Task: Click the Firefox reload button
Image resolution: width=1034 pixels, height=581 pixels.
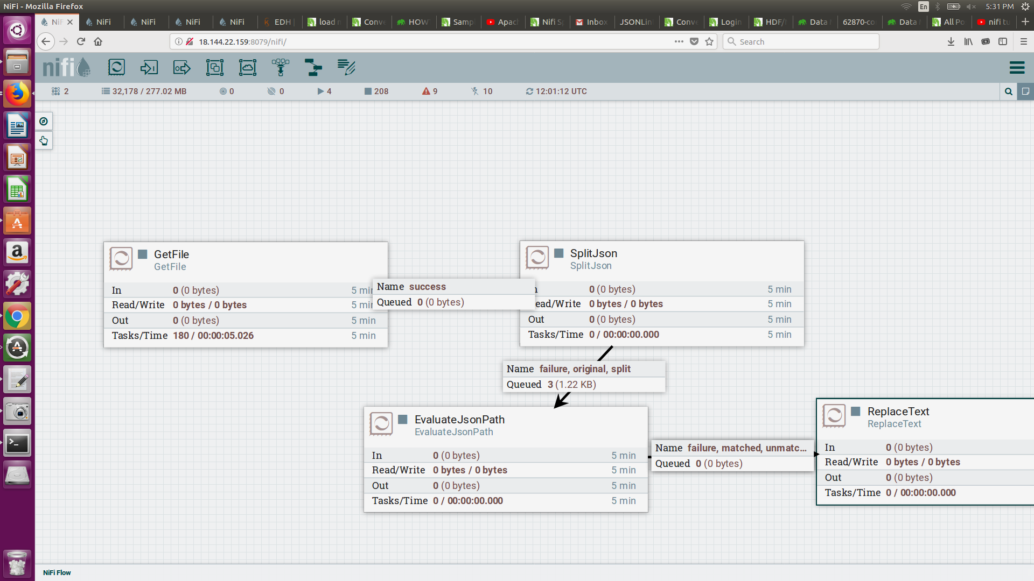Action: 81,41
